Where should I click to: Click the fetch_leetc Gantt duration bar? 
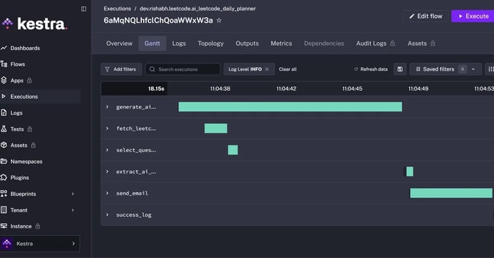click(x=216, y=128)
